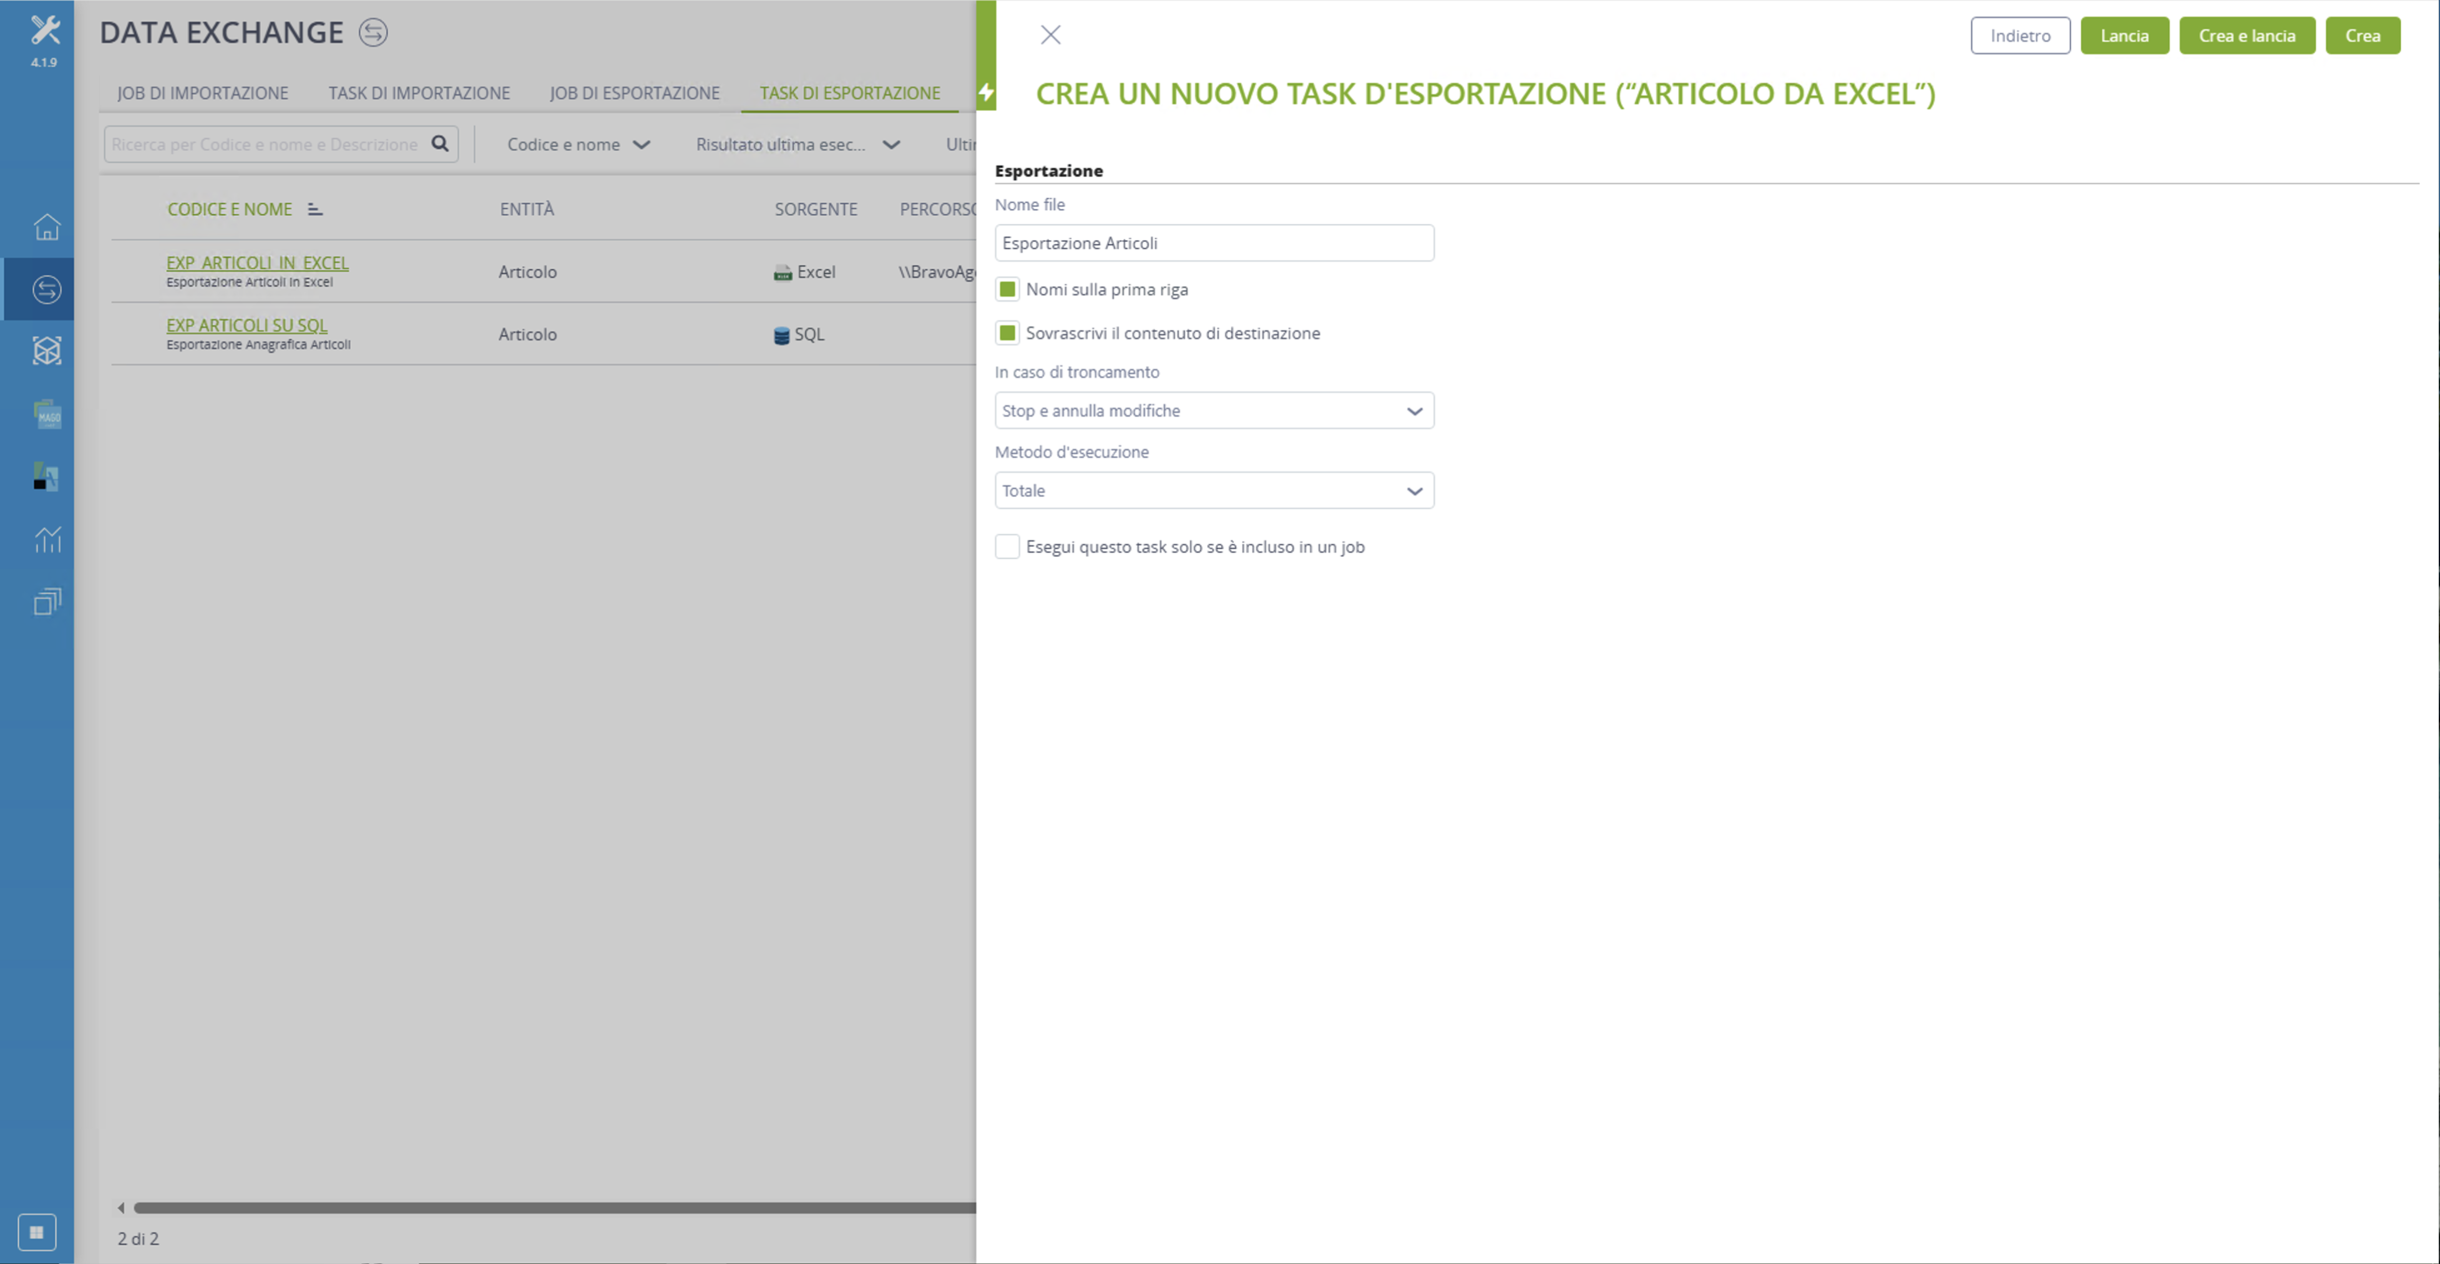Click the CODICE E NOME column header
2440x1264 pixels.
tap(229, 209)
